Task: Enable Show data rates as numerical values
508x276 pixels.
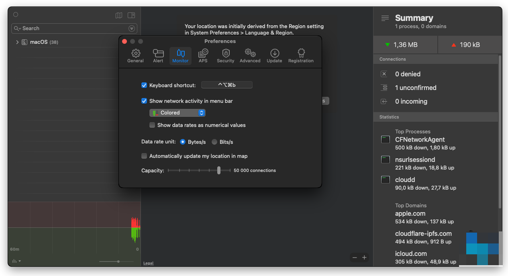Action: click(x=152, y=125)
